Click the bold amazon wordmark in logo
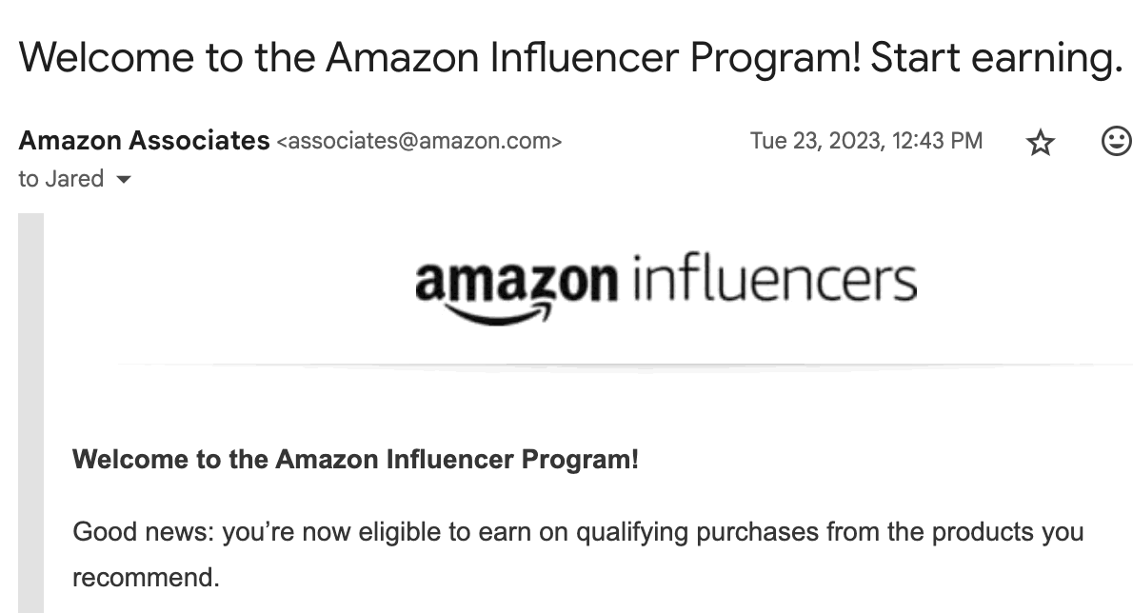This screenshot has width=1133, height=613. tap(516, 282)
